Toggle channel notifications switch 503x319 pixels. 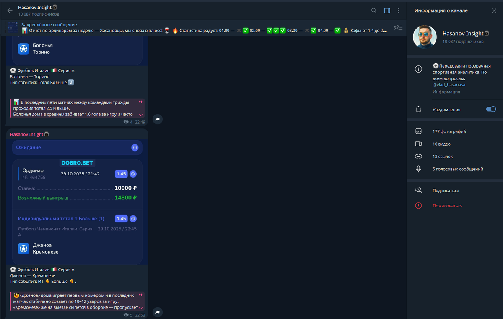click(491, 109)
